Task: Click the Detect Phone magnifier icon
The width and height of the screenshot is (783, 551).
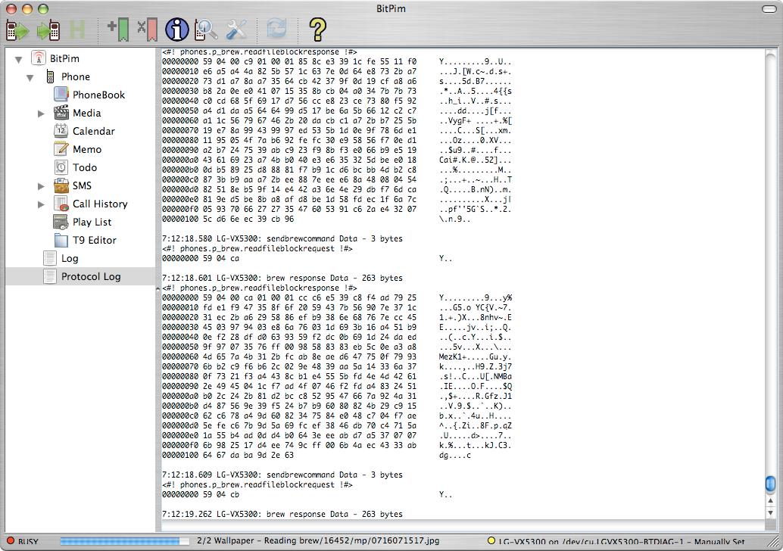Action: (x=206, y=30)
